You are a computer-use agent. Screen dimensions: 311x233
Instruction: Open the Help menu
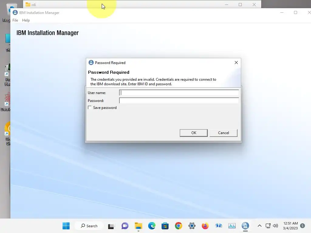(26, 20)
